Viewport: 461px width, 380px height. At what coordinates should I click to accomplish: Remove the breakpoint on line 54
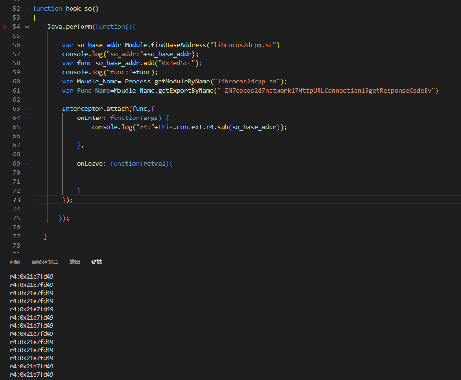(x=5, y=27)
